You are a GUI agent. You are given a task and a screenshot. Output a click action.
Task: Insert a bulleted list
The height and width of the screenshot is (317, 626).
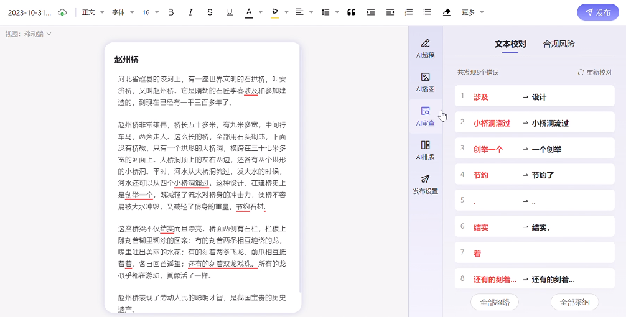coord(427,12)
